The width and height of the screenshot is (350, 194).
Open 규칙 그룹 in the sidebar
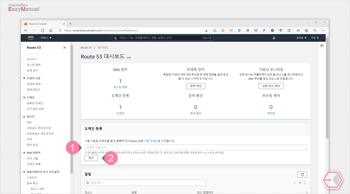[32, 159]
